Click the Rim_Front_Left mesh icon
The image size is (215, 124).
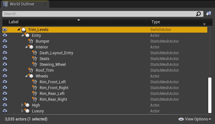[35, 82]
